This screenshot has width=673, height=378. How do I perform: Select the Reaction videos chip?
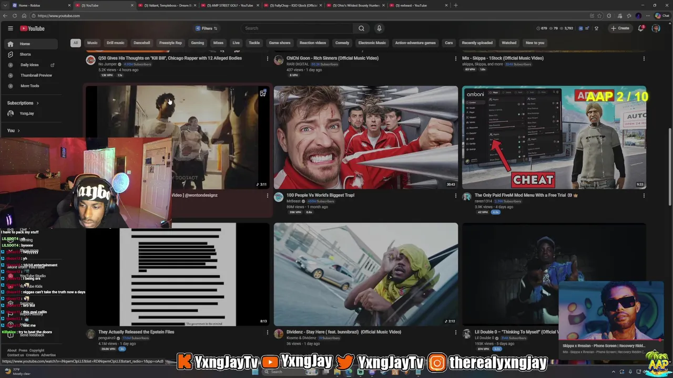313,43
